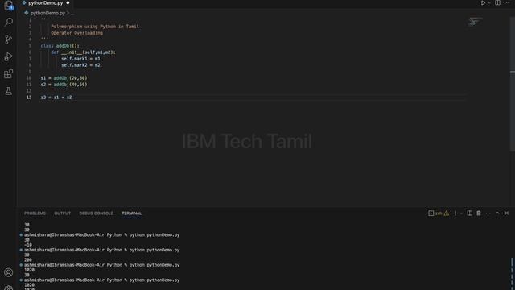The width and height of the screenshot is (515, 290).
Task: Open the new terminal launch profile dropdown
Action: click(461, 213)
